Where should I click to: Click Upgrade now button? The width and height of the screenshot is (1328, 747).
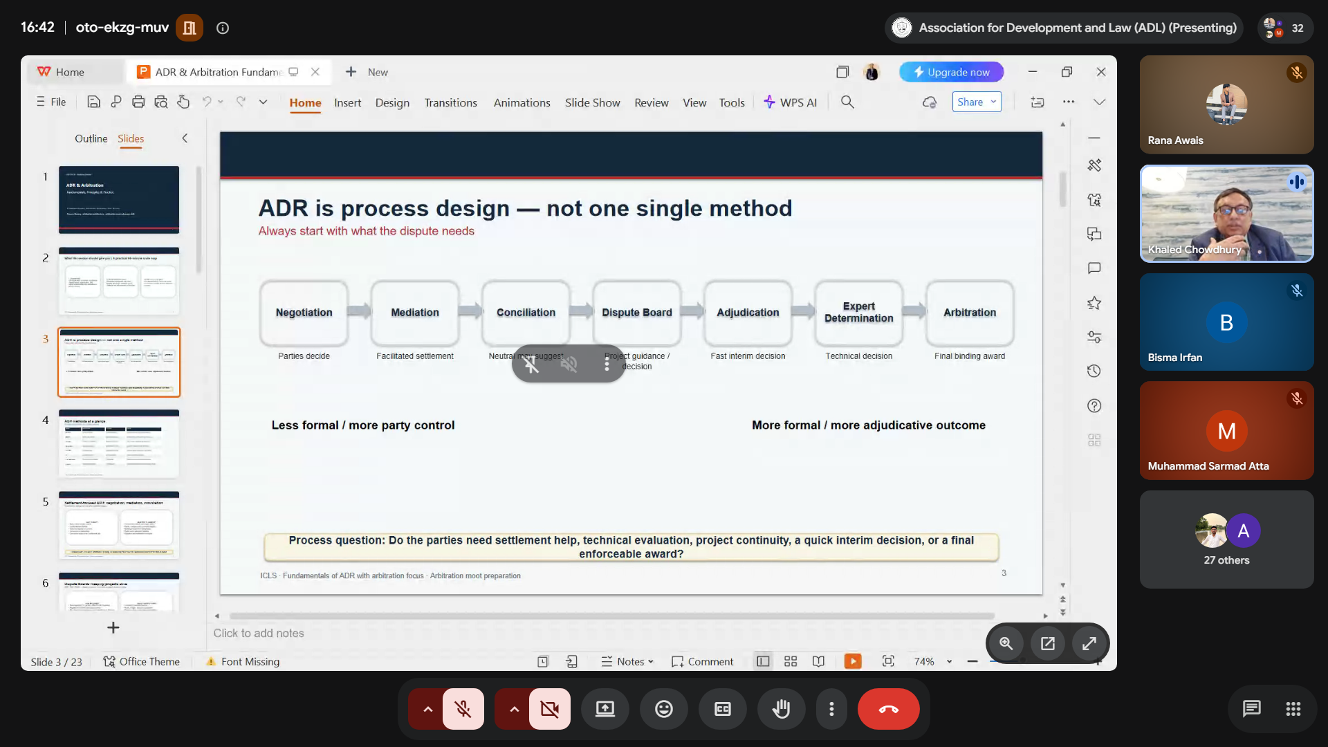pyautogui.click(x=952, y=72)
